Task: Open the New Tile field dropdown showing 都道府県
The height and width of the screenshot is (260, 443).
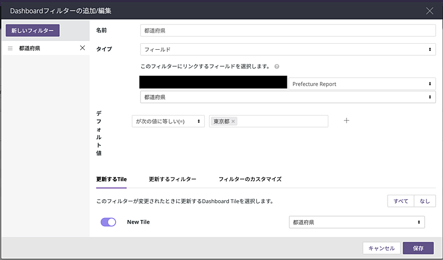Action: [357, 222]
